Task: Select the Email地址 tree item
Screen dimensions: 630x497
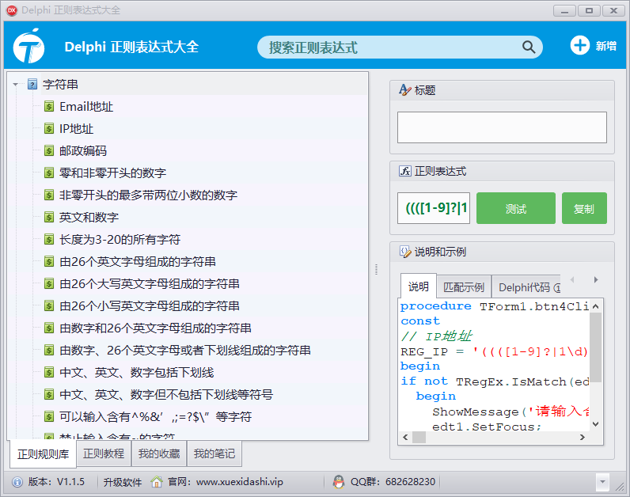Action: tap(86, 107)
